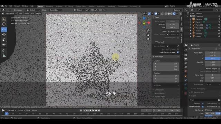This screenshot has width=221, height=124.
Task: Open the View Layer properties tab icon
Action: click(185, 63)
